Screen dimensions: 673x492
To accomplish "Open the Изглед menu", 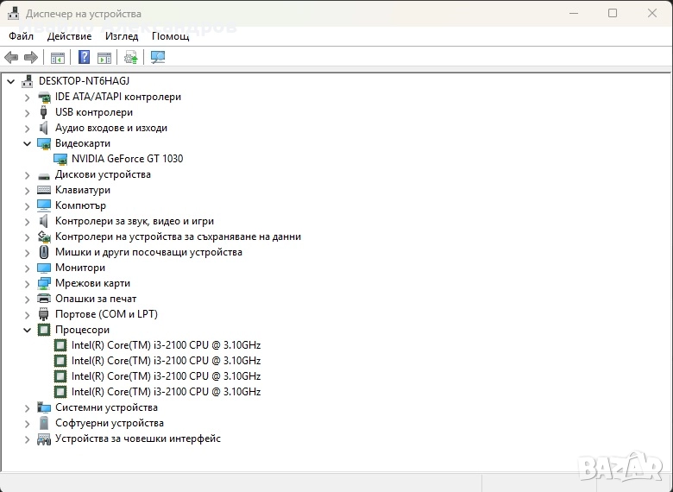I will (x=122, y=36).
